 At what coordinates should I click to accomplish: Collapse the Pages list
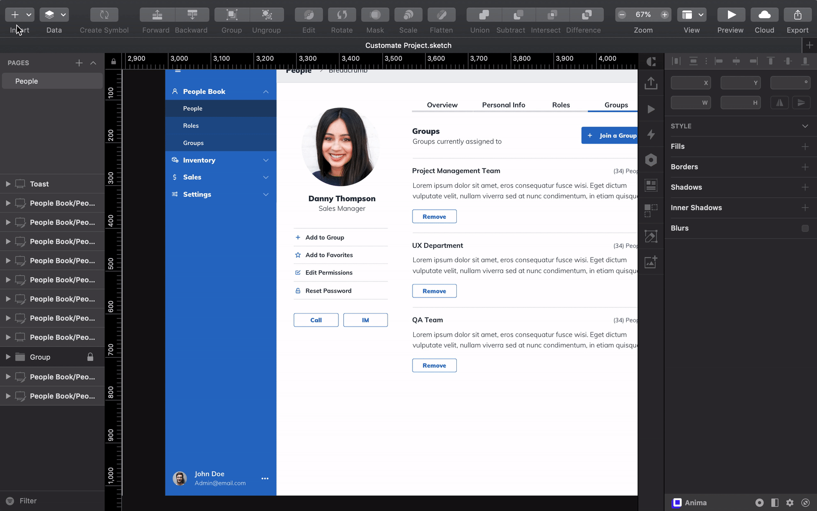(93, 63)
